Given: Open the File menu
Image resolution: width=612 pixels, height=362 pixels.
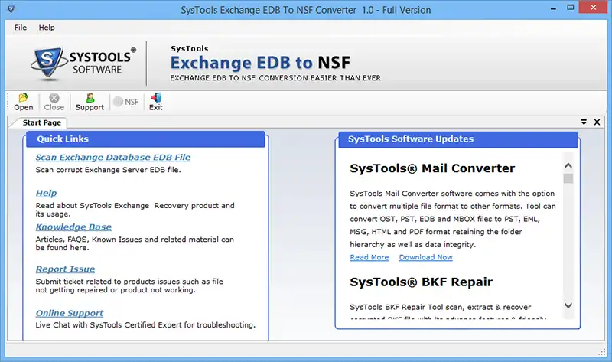Looking at the screenshot, I should 21,28.
